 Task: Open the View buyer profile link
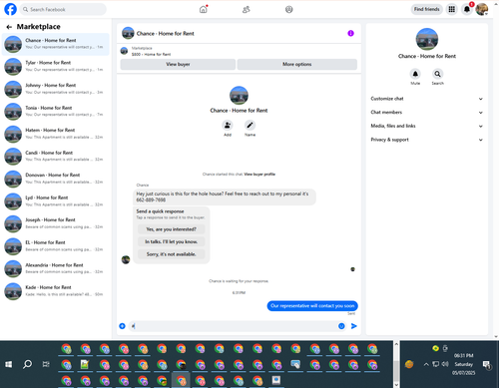[259, 175]
